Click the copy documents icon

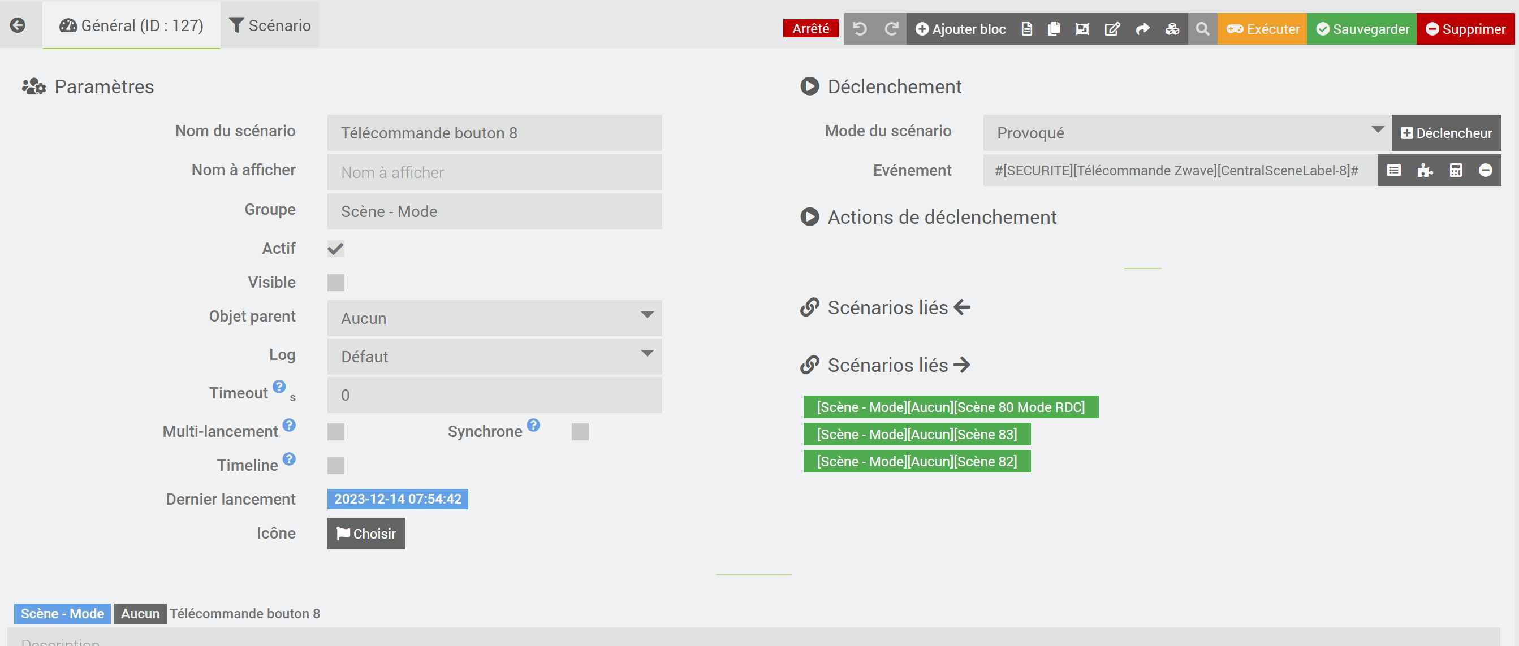(x=1054, y=29)
